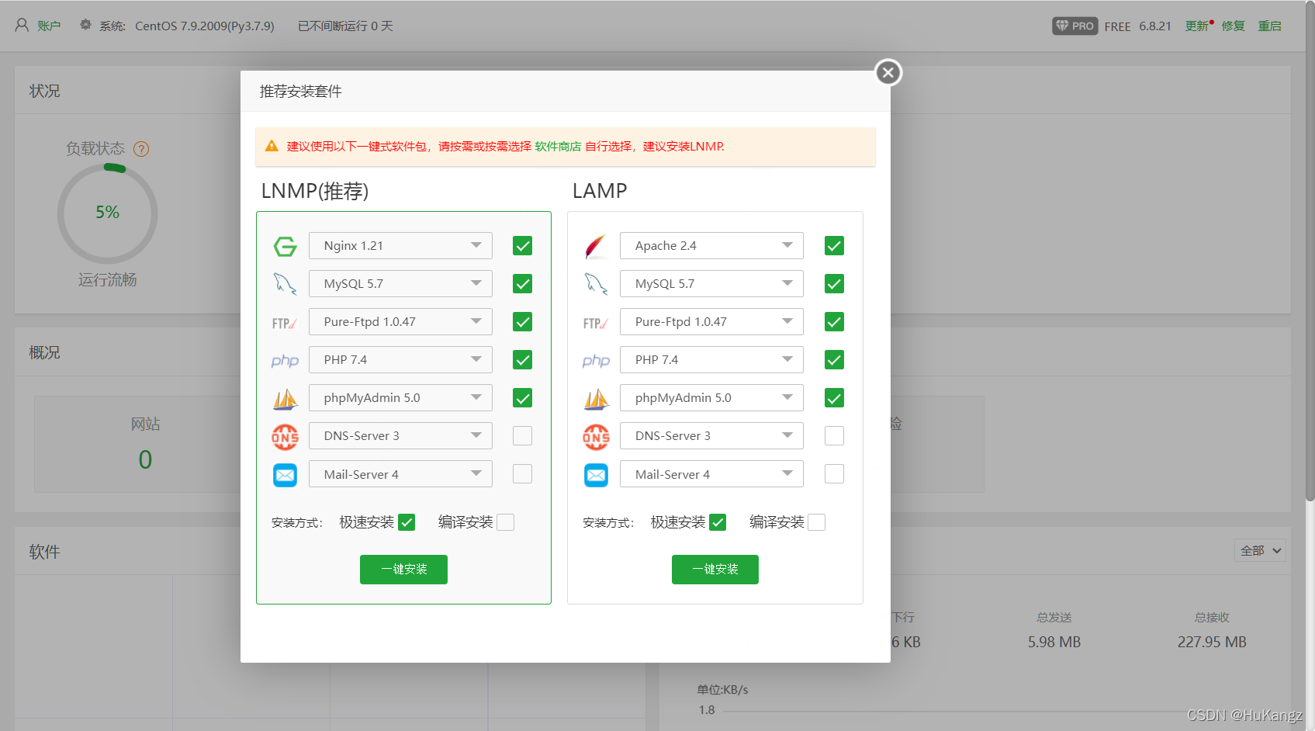Click 一键安装 for LAMP
This screenshot has width=1315, height=731.
click(x=715, y=570)
